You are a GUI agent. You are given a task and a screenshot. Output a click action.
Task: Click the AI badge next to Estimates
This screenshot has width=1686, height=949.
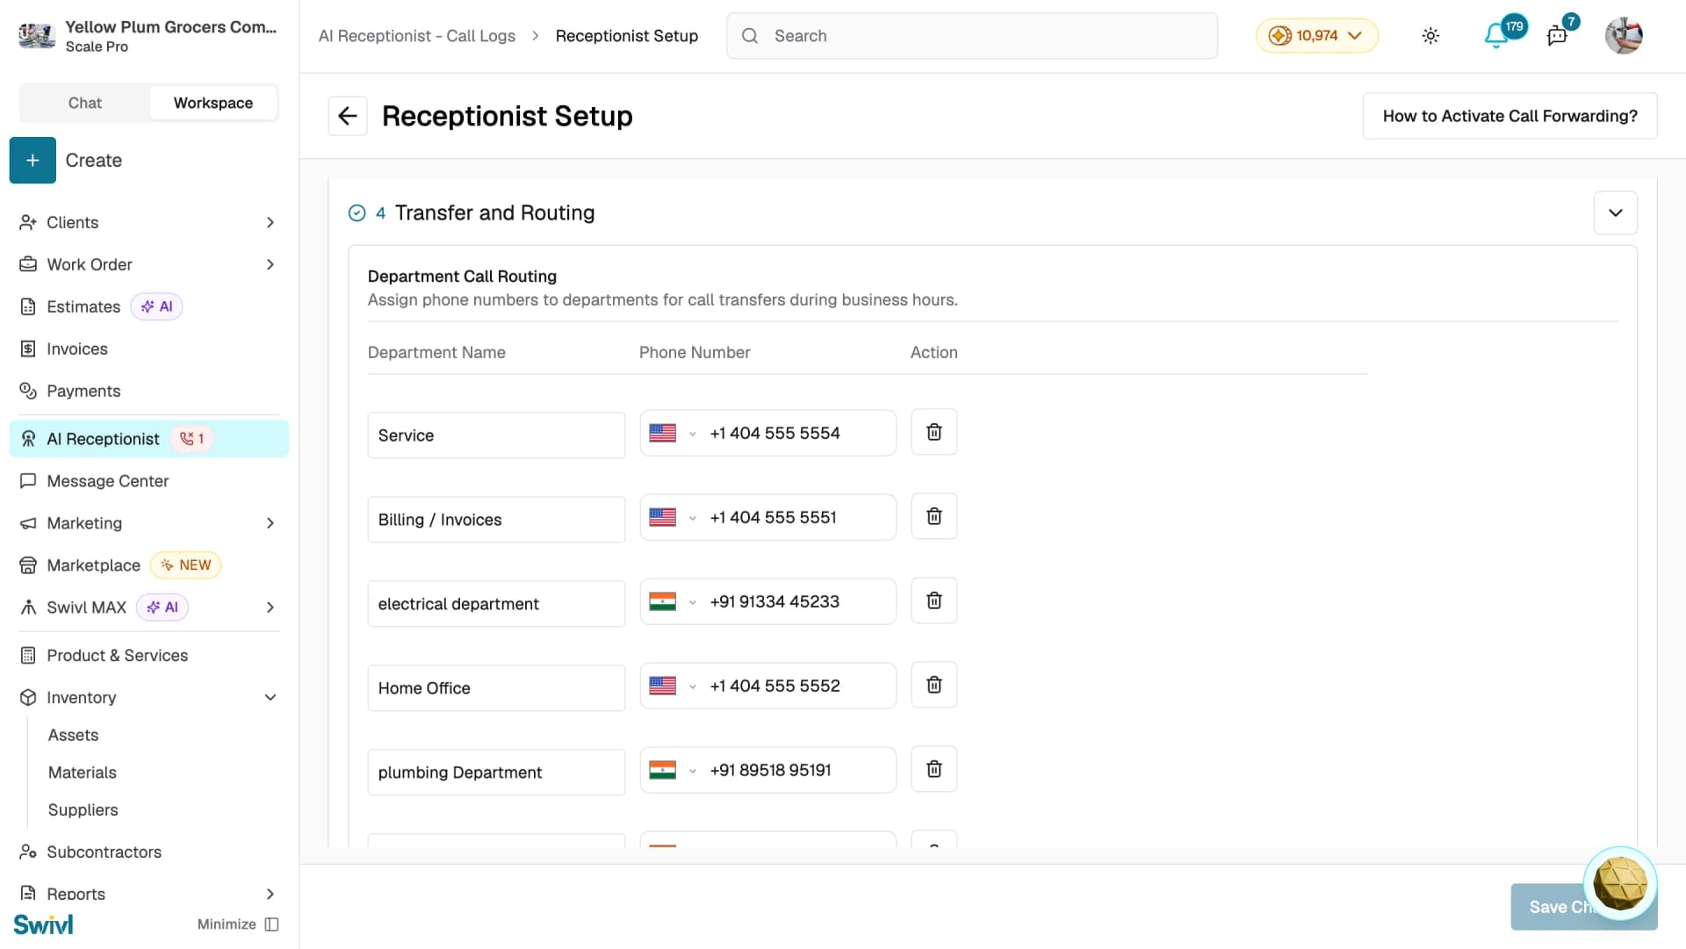point(157,306)
